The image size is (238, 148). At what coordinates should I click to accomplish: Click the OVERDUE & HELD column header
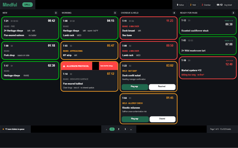pos(130,13)
